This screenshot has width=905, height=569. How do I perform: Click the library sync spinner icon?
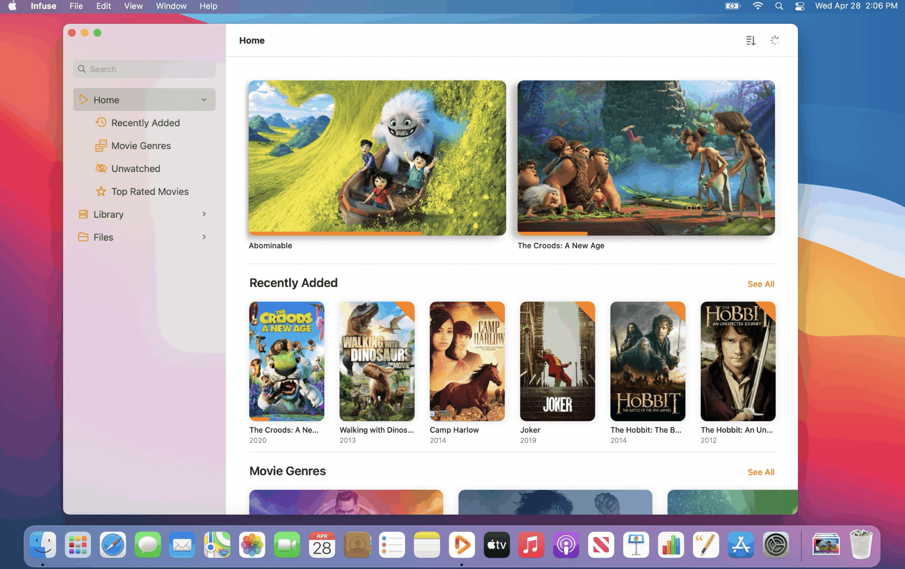coord(775,40)
